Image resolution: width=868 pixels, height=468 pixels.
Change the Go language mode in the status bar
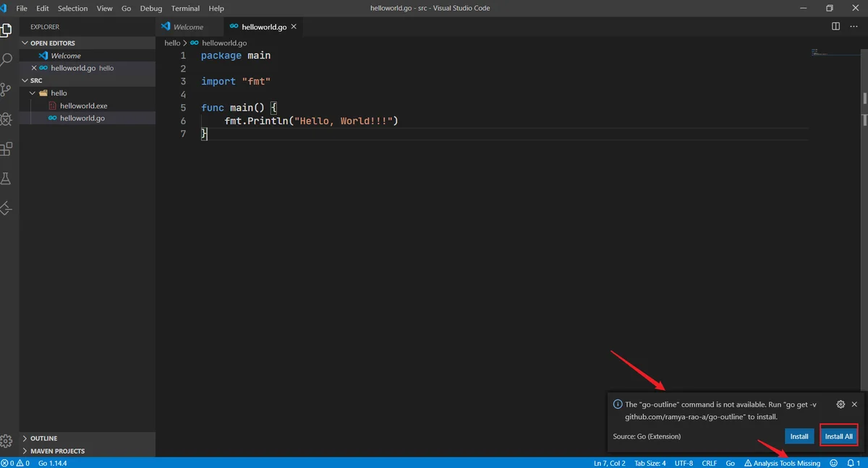click(x=731, y=463)
